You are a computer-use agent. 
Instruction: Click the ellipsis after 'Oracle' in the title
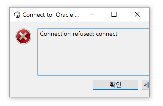(77, 16)
